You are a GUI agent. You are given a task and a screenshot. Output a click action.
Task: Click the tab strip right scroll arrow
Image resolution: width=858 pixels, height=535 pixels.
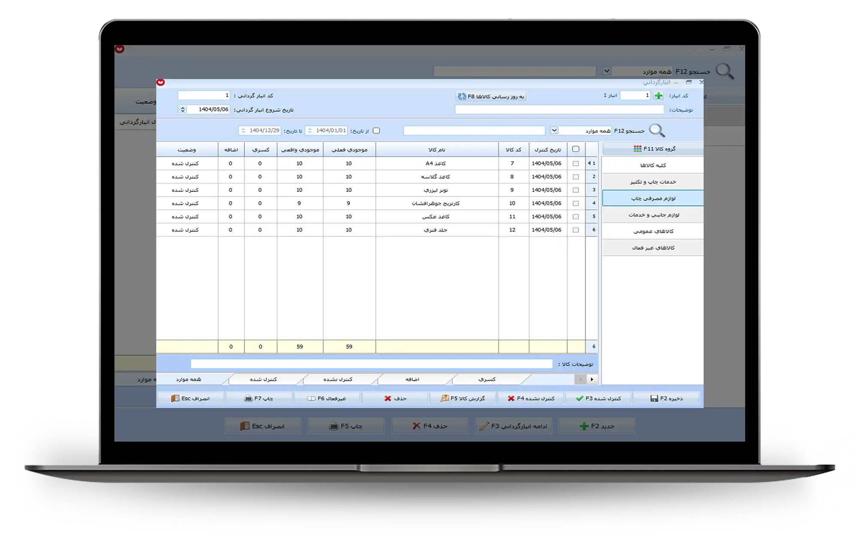(x=592, y=379)
